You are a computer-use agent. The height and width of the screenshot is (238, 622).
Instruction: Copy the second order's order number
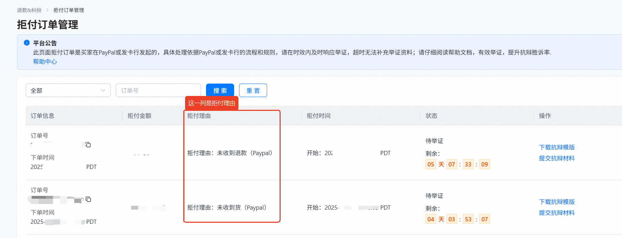pyautogui.click(x=88, y=199)
